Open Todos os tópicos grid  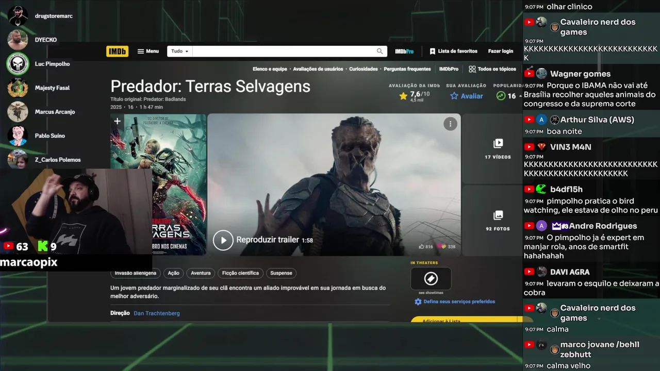492,69
